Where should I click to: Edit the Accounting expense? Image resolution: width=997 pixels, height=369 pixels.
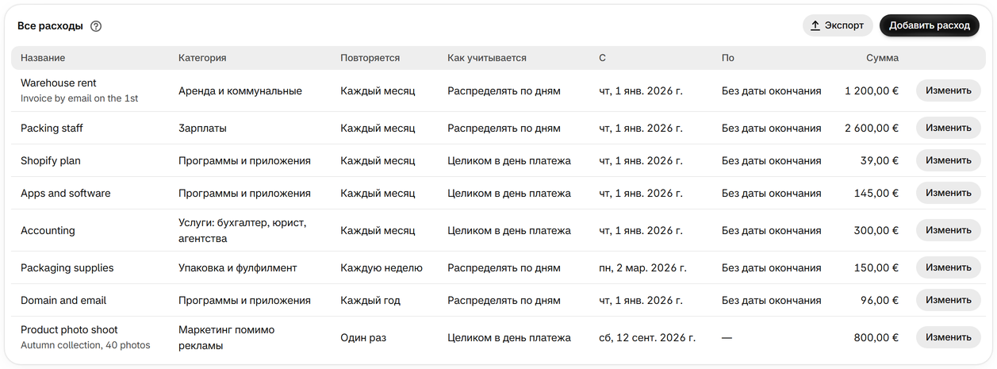(949, 230)
